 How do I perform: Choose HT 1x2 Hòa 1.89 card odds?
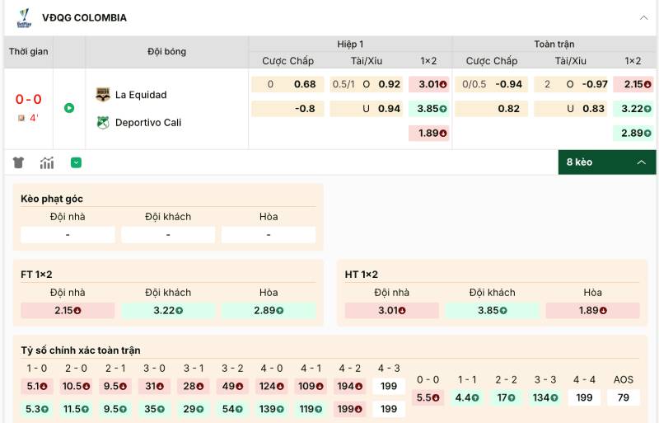pyautogui.click(x=592, y=311)
